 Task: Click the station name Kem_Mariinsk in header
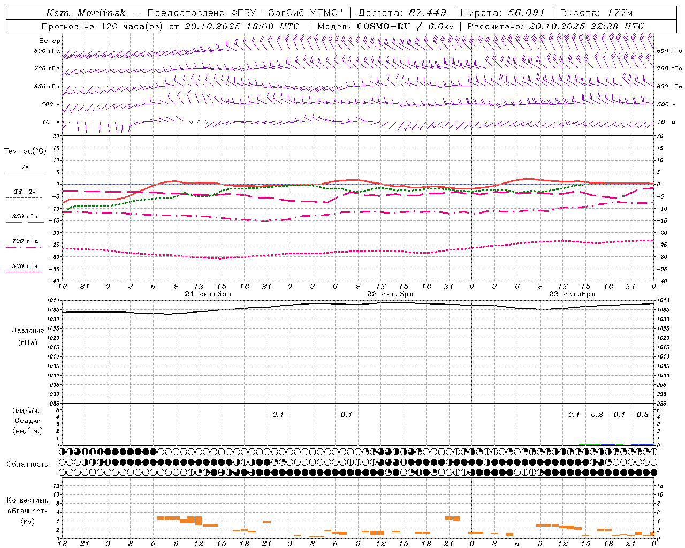[x=86, y=13]
